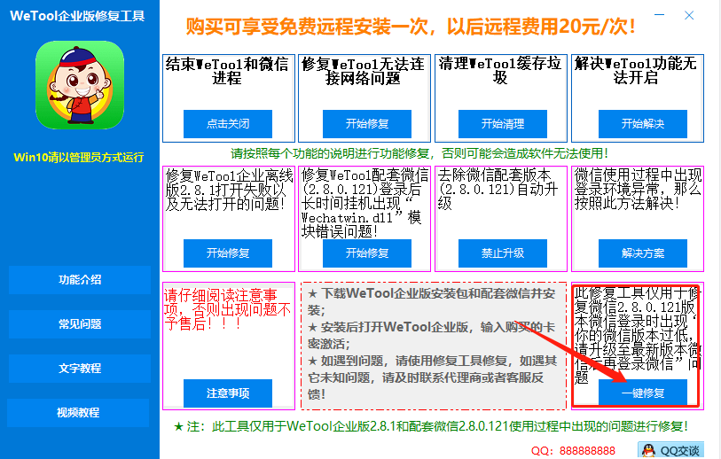Minimize the WeTool repair tool window
This screenshot has width=721, height=459.
click(660, 15)
